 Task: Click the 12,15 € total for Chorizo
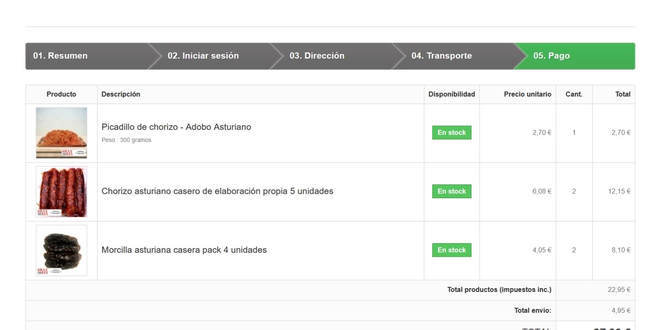tap(619, 191)
